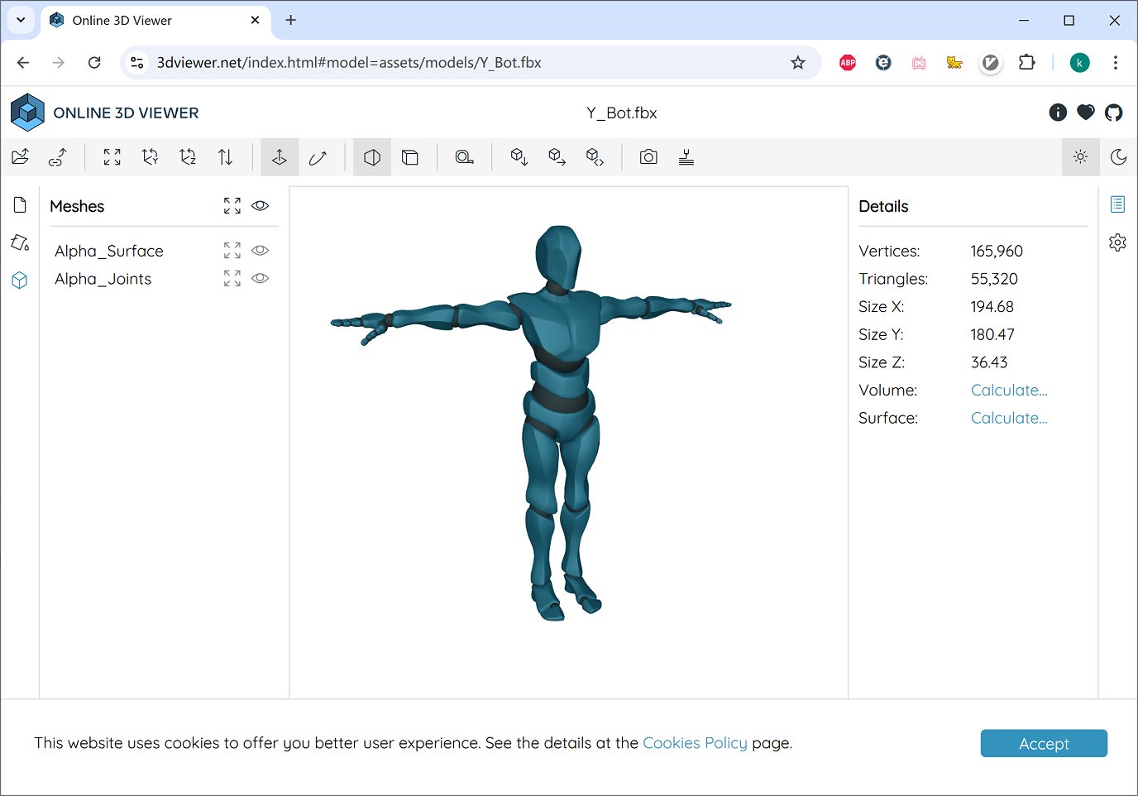Open a new browser tab
This screenshot has height=796, width=1138.
pyautogui.click(x=290, y=20)
